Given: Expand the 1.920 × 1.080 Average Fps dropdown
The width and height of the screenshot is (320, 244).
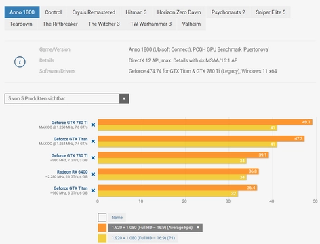Looking at the screenshot, I should click(x=155, y=228).
